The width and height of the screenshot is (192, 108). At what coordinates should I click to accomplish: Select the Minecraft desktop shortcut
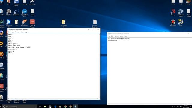(x=189, y=2)
